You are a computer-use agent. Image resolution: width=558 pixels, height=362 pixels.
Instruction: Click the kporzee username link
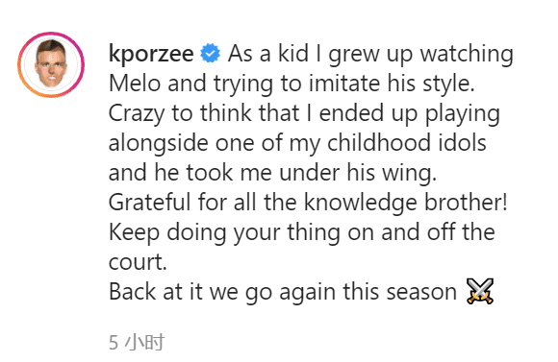coord(151,54)
